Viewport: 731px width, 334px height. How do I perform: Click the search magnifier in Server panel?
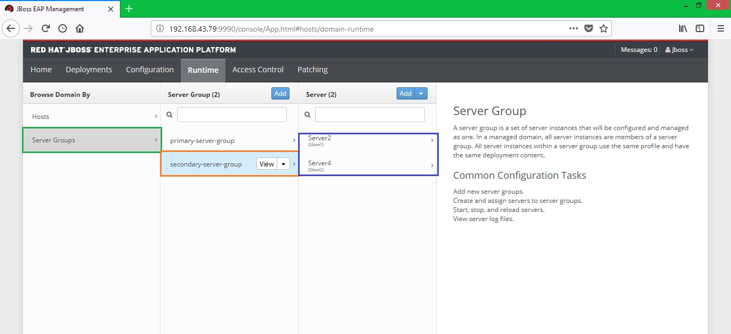tap(307, 114)
